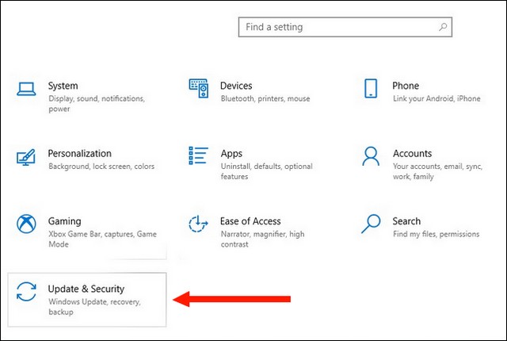Click the Ease of Access icon

point(198,224)
